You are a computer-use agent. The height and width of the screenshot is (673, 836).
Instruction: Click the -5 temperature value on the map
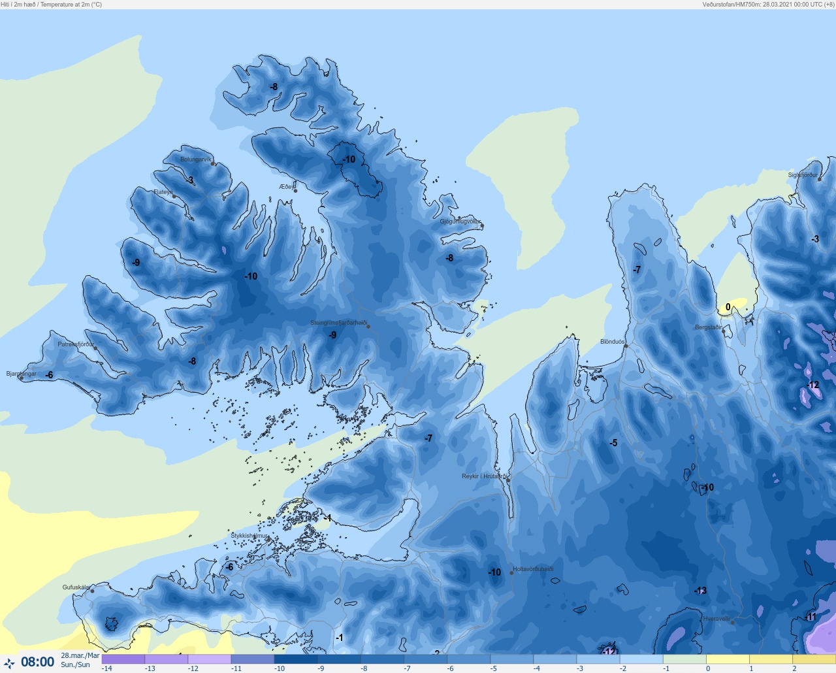tap(613, 443)
